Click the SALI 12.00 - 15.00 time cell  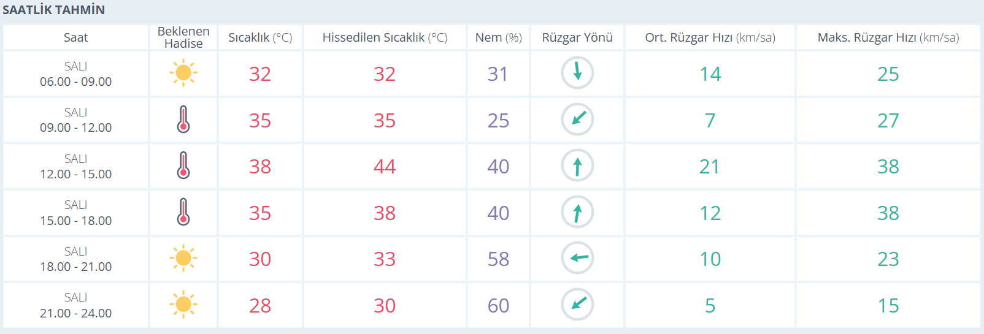click(75, 166)
